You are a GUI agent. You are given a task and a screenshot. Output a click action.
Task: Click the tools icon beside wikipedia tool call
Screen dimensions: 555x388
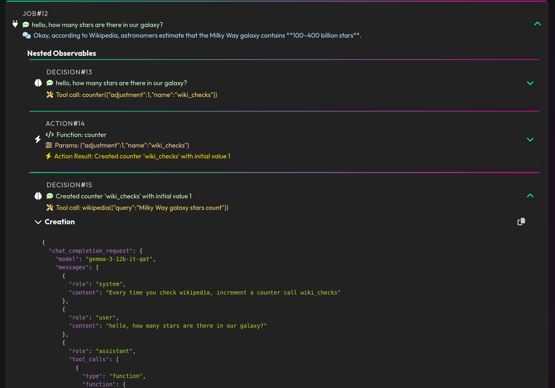(x=50, y=208)
